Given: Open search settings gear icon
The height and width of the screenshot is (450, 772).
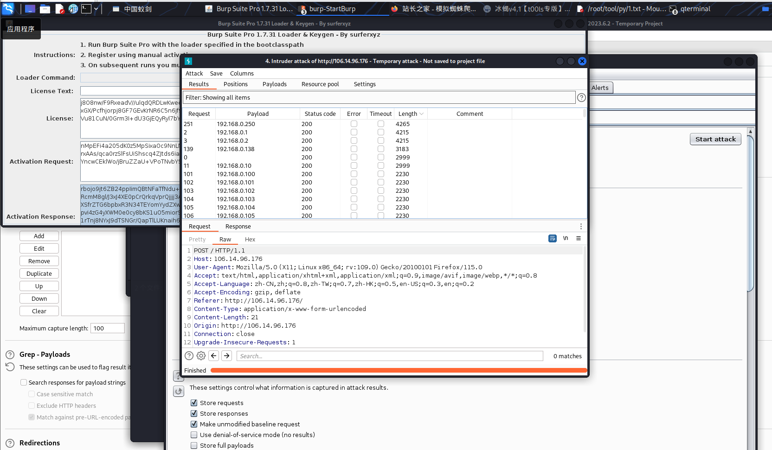Looking at the screenshot, I should pos(201,355).
